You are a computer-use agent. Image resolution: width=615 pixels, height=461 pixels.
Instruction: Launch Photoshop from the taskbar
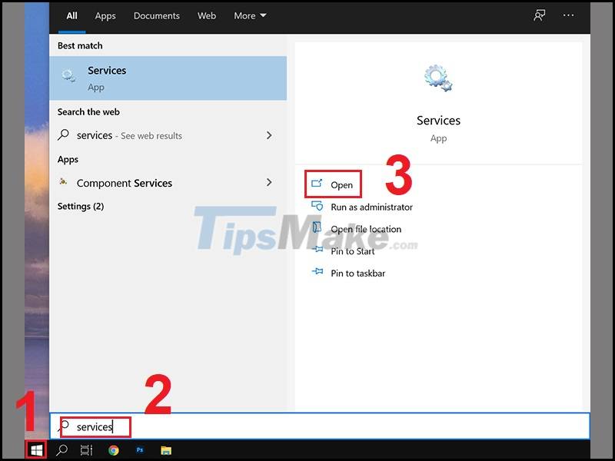point(138,451)
